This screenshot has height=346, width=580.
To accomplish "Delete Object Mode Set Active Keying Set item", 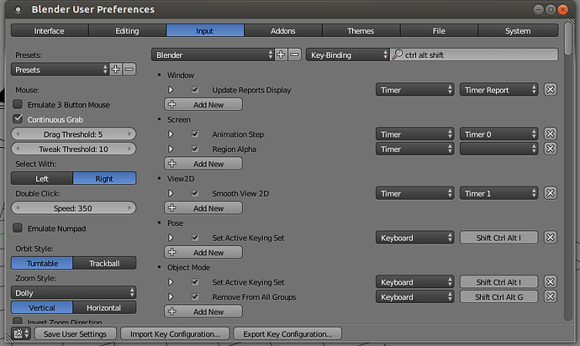I will tap(551, 281).
